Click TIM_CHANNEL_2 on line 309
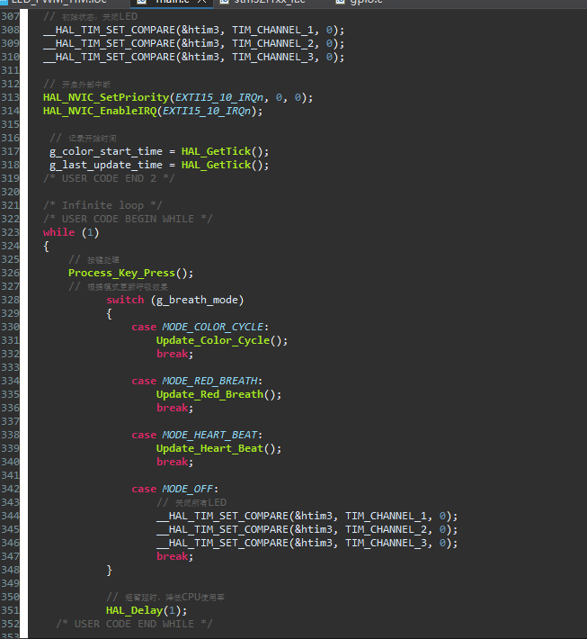Image resolution: width=587 pixels, height=639 pixels. [x=272, y=43]
